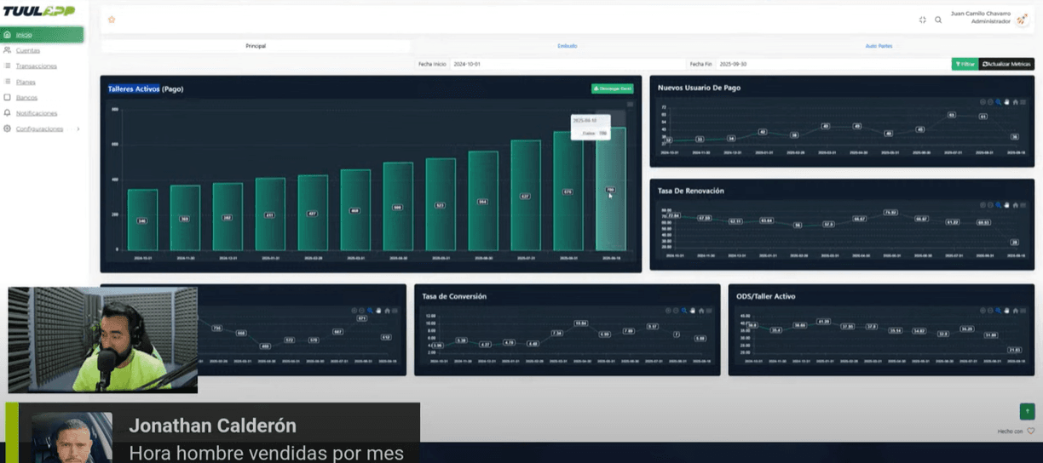Image resolution: width=1043 pixels, height=463 pixels.
Task: Open hamburger menu of Talleres Activos chart
Action: (630, 104)
